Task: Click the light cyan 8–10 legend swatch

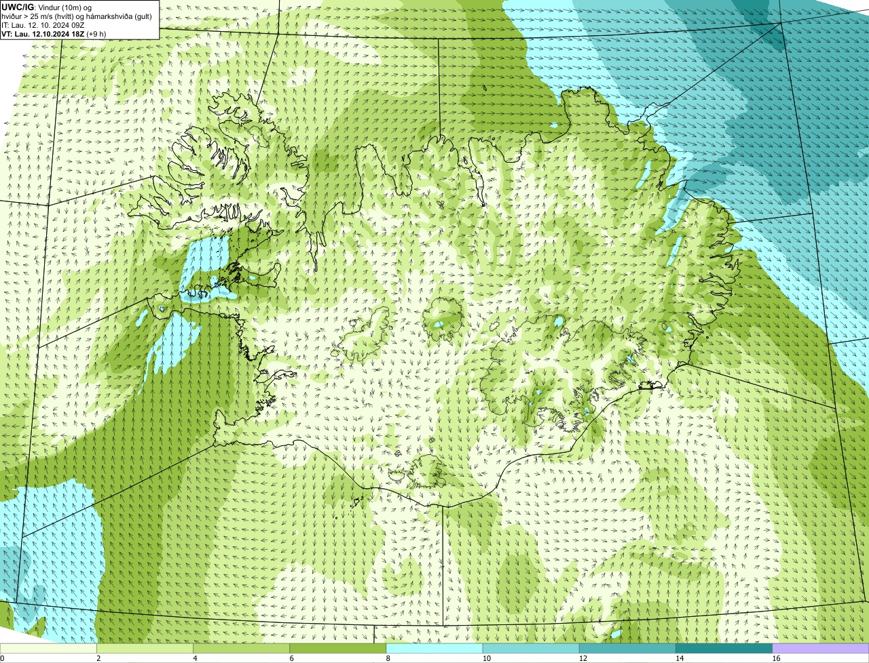Action: 434,648
